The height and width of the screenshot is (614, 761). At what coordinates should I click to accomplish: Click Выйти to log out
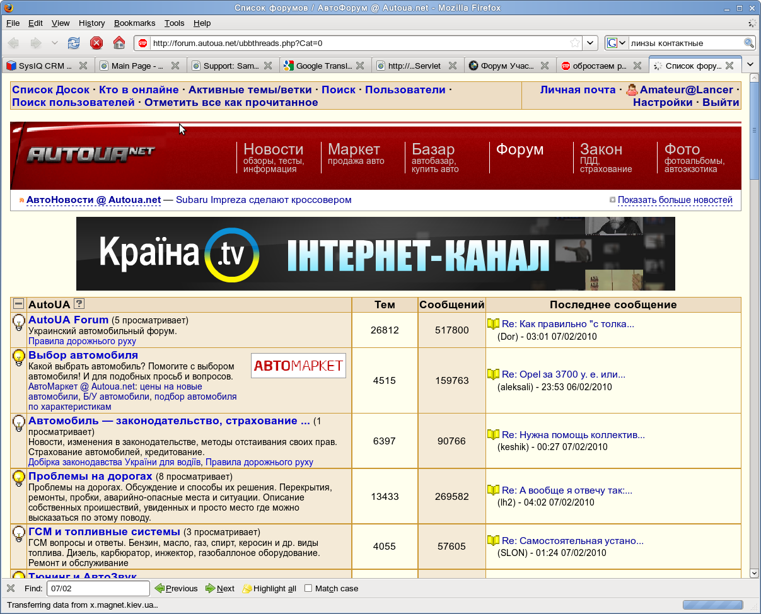721,102
